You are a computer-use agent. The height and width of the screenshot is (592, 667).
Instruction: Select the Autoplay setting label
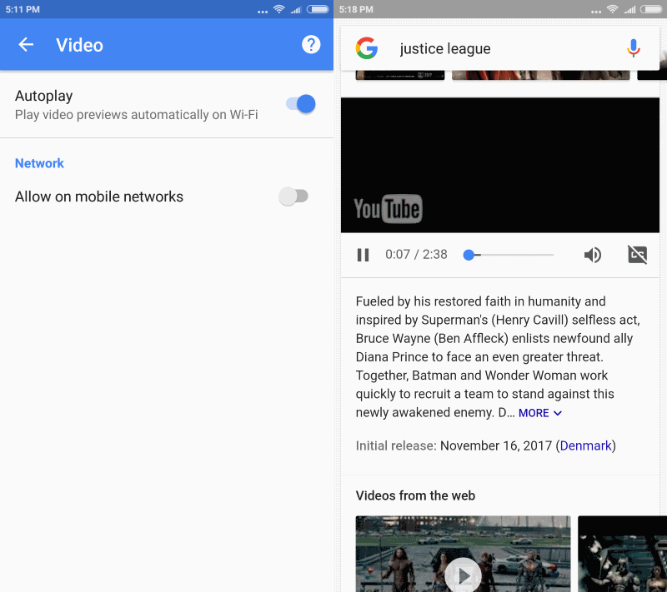tap(44, 96)
